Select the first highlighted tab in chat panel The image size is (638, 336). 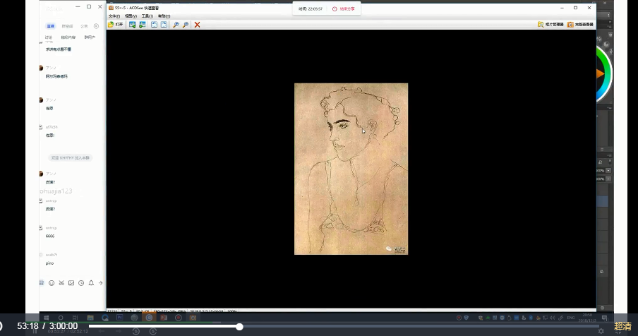[x=50, y=26]
